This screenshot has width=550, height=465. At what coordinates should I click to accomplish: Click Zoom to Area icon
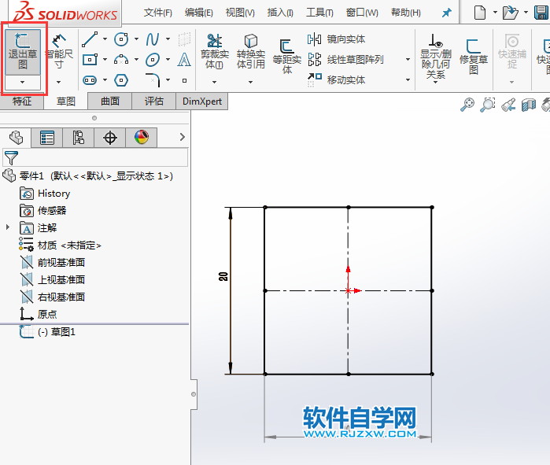coord(488,105)
